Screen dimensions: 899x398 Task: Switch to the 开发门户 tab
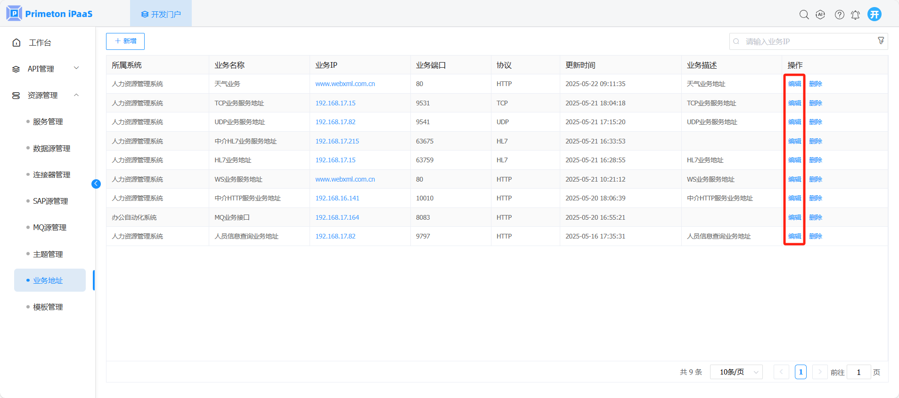tap(161, 14)
